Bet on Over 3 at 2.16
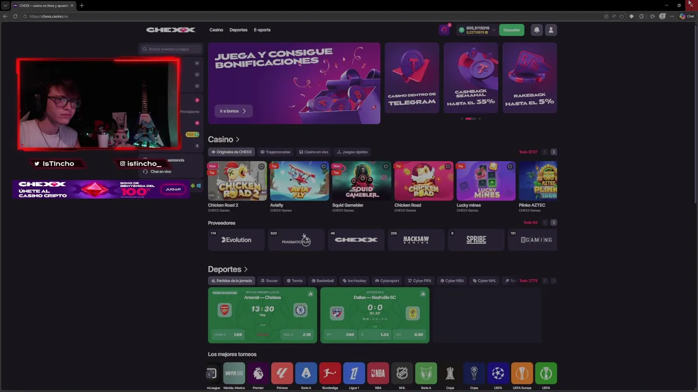 [298, 335]
